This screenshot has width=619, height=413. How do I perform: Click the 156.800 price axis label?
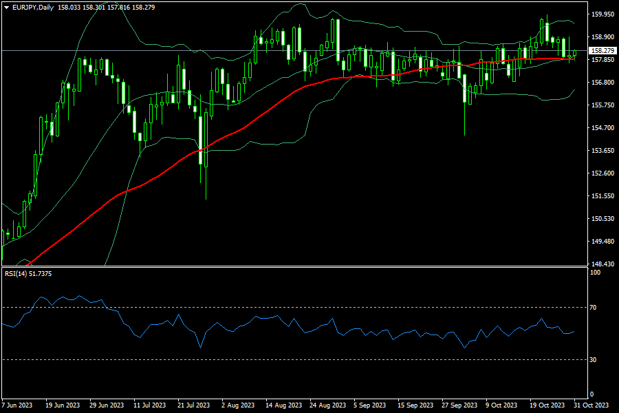click(602, 82)
